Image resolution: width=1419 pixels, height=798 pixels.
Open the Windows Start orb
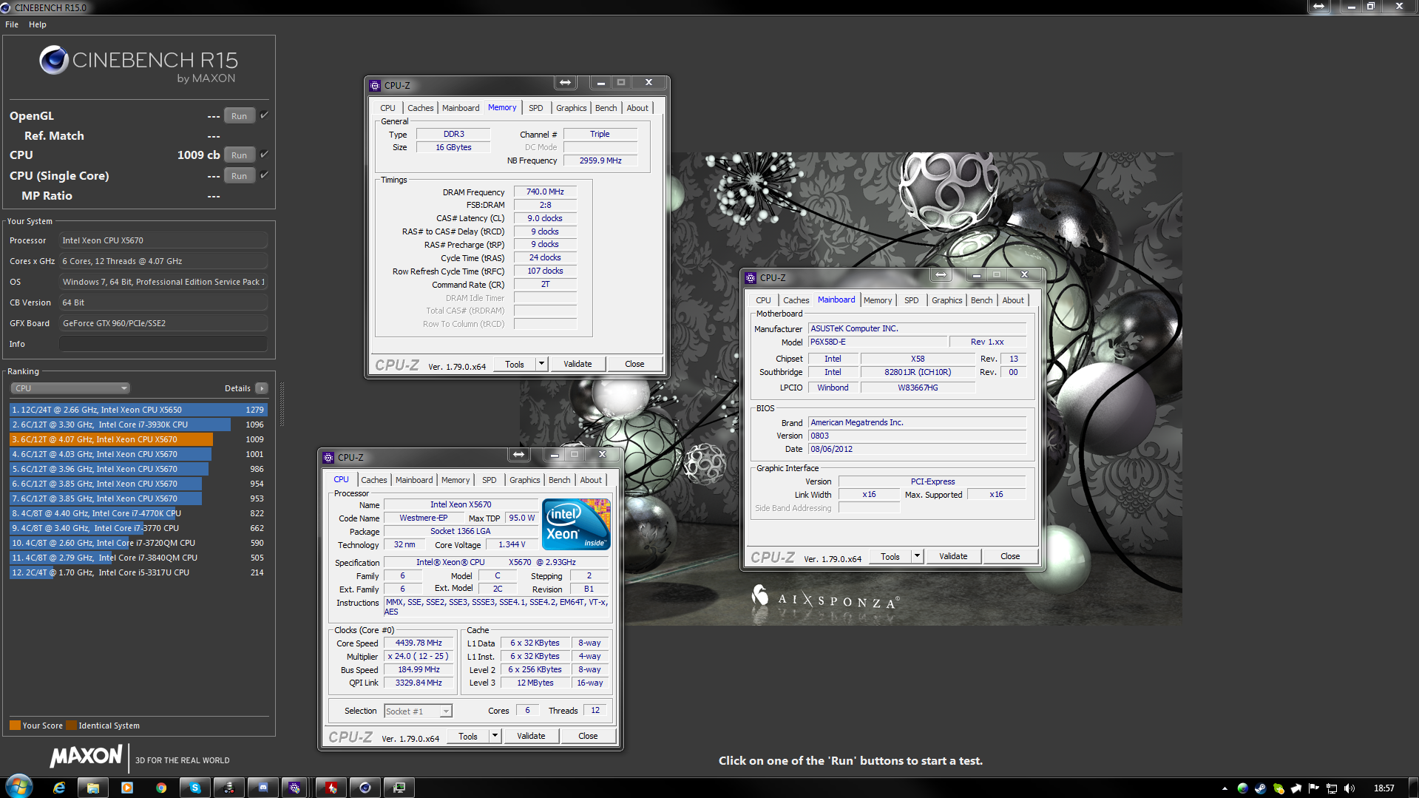(18, 787)
